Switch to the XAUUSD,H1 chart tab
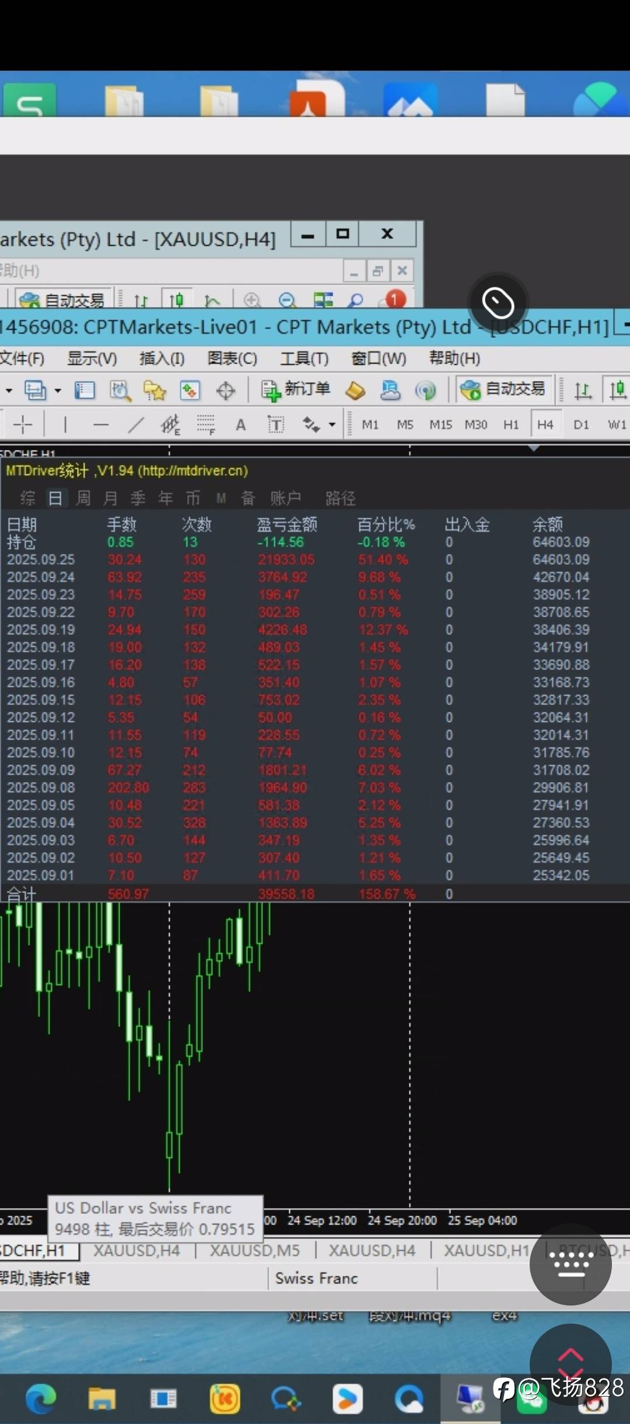This screenshot has width=630, height=1424. point(487,1250)
